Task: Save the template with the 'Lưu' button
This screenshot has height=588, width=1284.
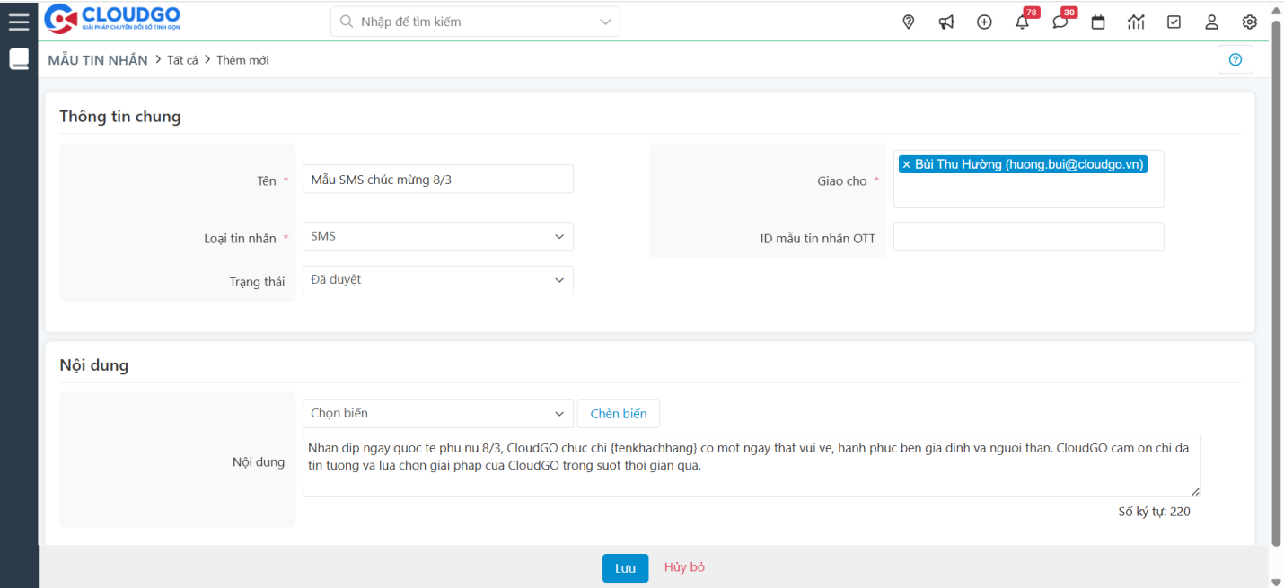Action: click(625, 567)
